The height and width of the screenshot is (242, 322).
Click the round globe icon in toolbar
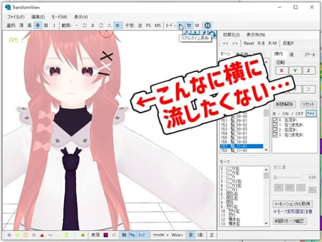tap(208, 25)
